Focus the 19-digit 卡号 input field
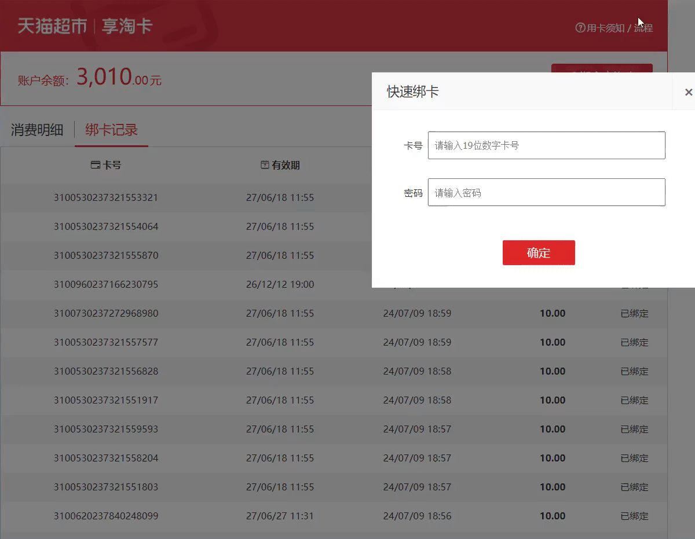 tap(546, 145)
